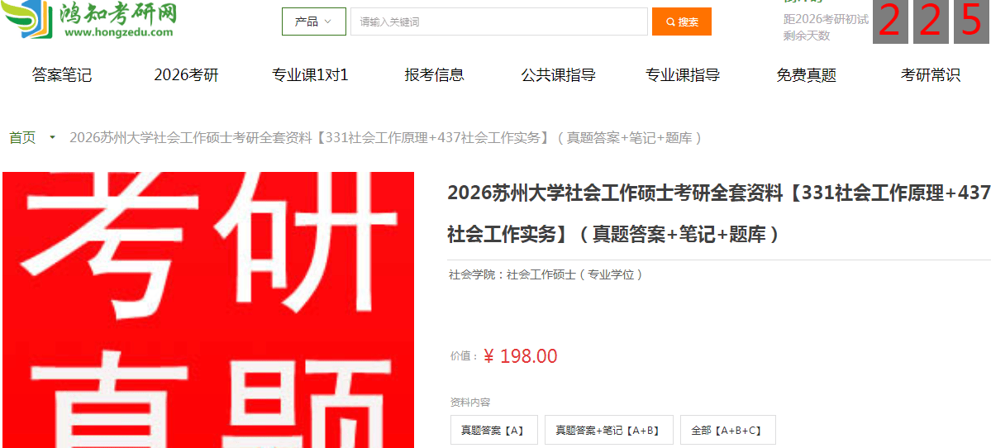Go to the 2026考研 menu item
The width and height of the screenshot is (991, 448).
(187, 75)
